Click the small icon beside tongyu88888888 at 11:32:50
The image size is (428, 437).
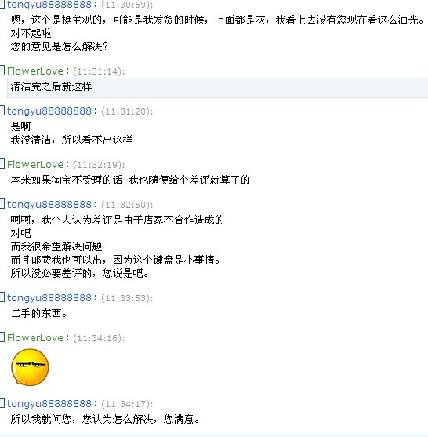pyautogui.click(x=2, y=204)
